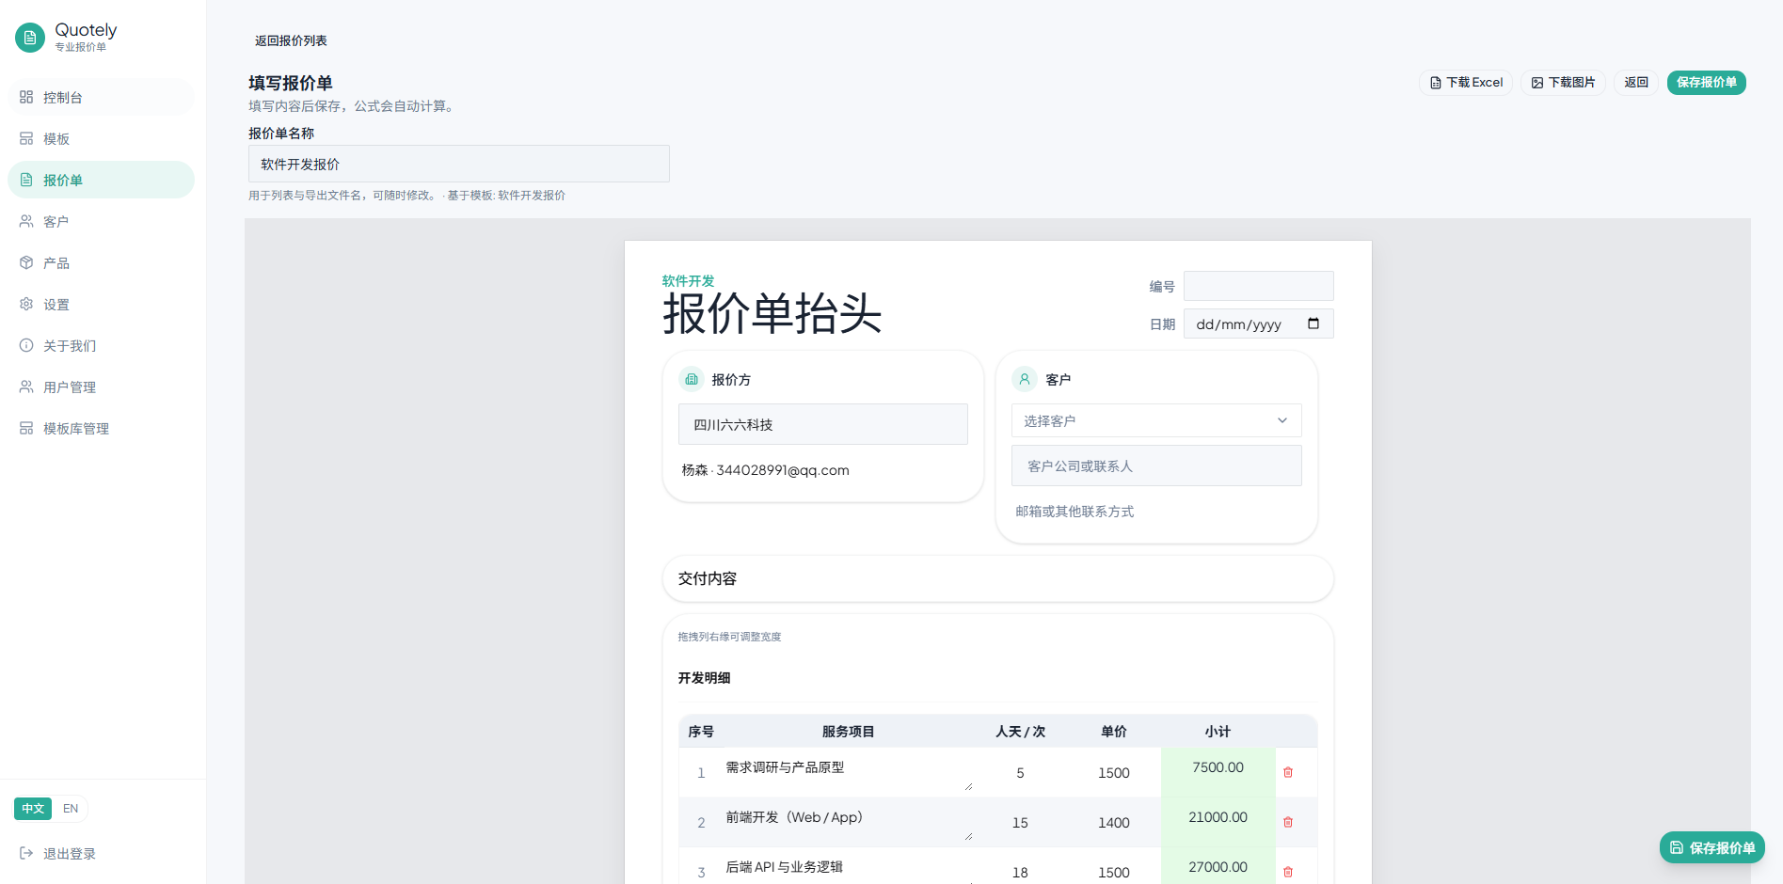Image resolution: width=1783 pixels, height=884 pixels.
Task: Click the quantity 5 in row 1
Action: tap(1020, 773)
